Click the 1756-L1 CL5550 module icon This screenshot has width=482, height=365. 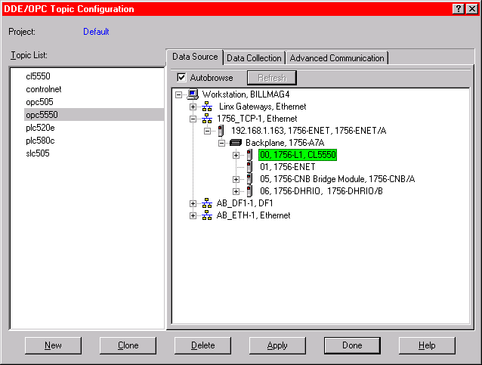click(x=249, y=155)
